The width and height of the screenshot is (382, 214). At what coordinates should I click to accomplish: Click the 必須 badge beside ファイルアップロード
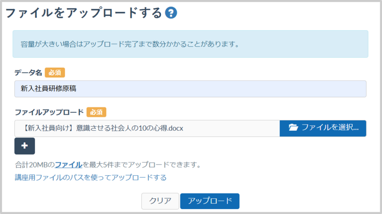pyautogui.click(x=96, y=112)
